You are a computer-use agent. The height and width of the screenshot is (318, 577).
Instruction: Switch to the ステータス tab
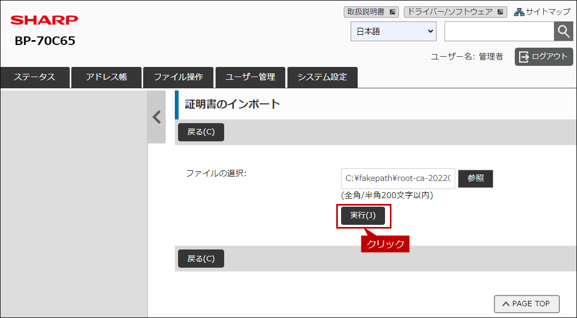pyautogui.click(x=35, y=77)
